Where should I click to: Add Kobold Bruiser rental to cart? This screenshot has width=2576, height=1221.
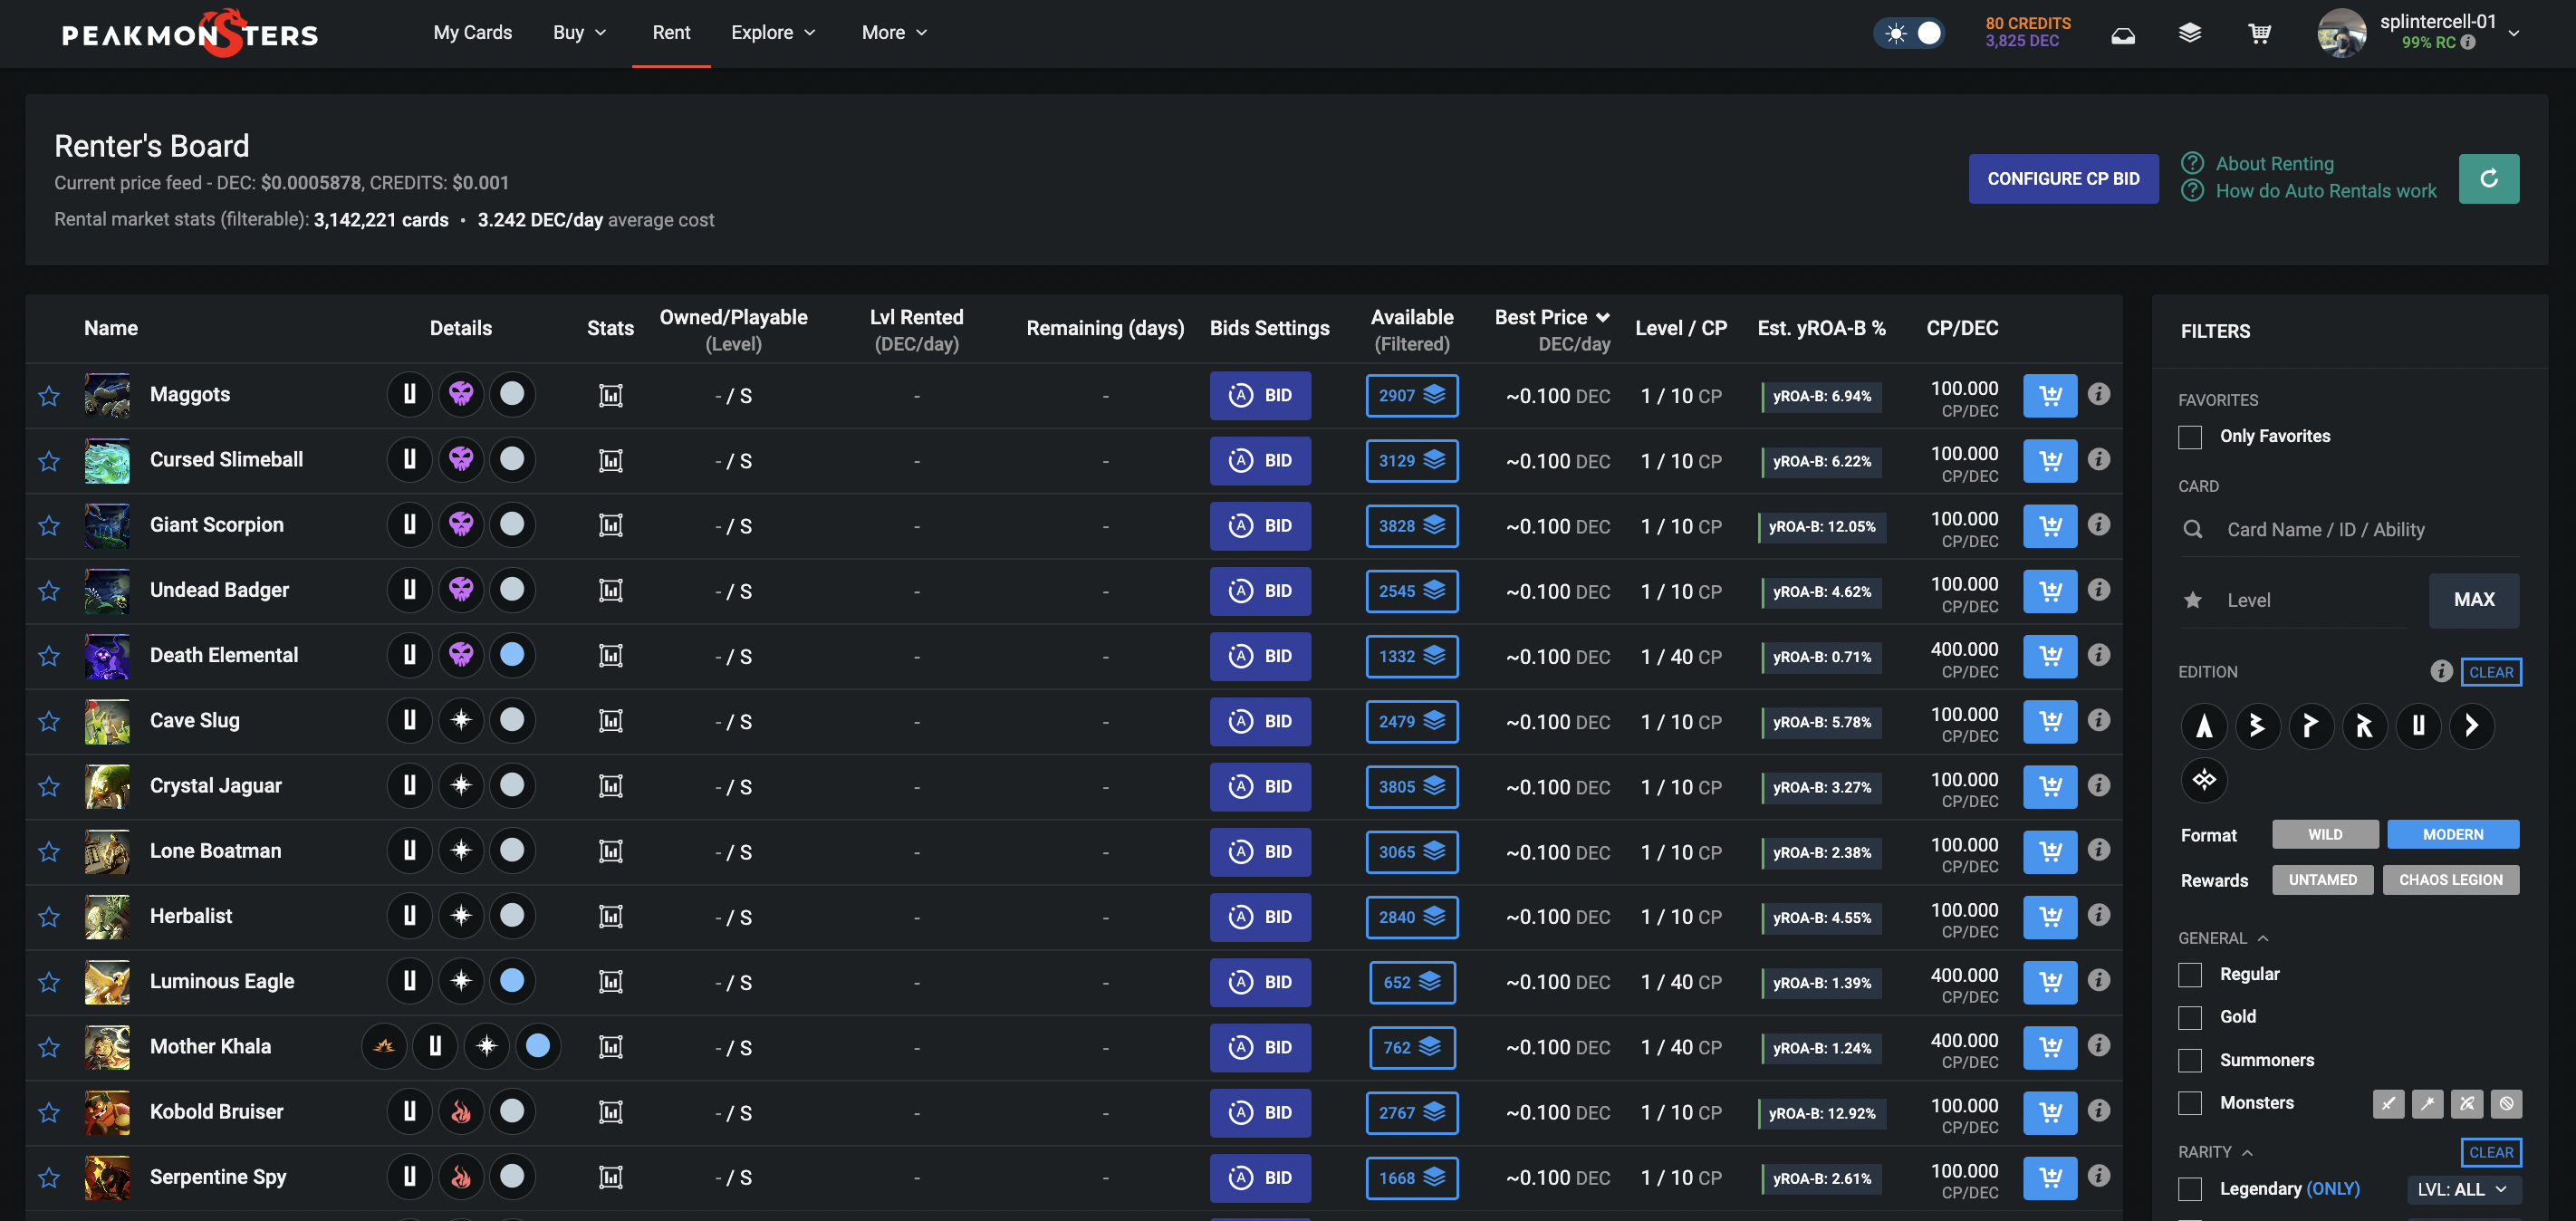2050,1112
